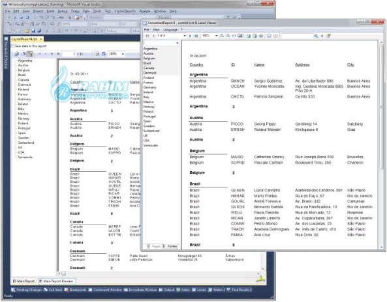Click print report icon in Crystal preview toolbar

(x=23, y=53)
